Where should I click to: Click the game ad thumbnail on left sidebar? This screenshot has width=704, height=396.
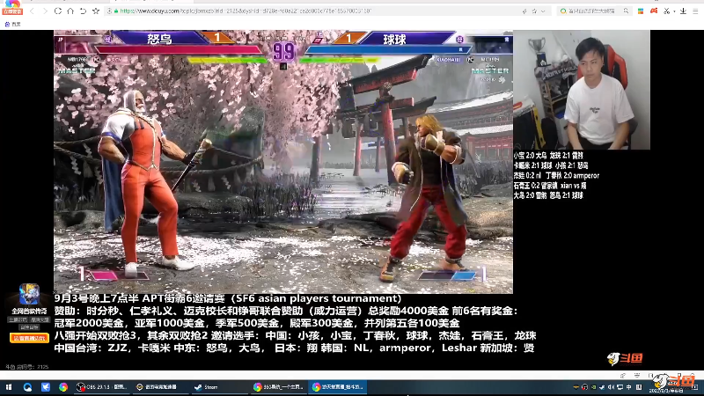pyautogui.click(x=29, y=294)
